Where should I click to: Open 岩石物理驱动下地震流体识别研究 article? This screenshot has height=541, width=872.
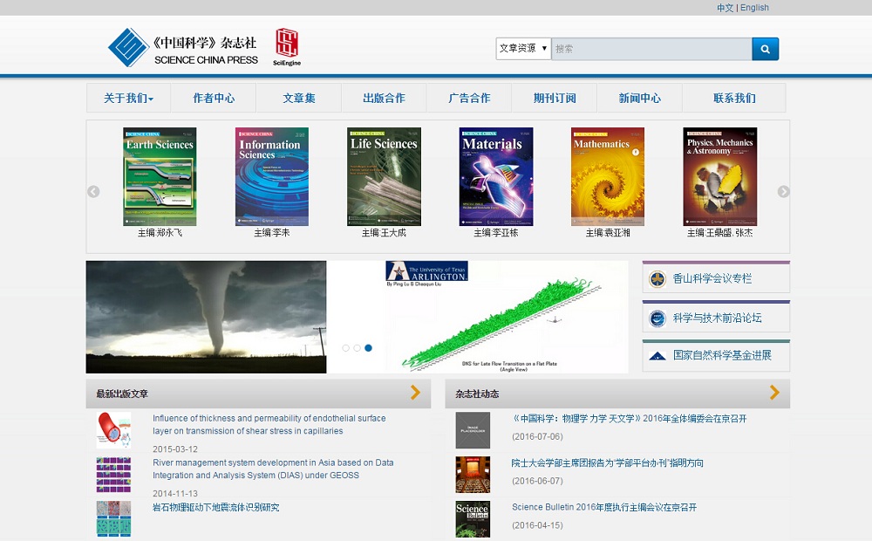215,508
